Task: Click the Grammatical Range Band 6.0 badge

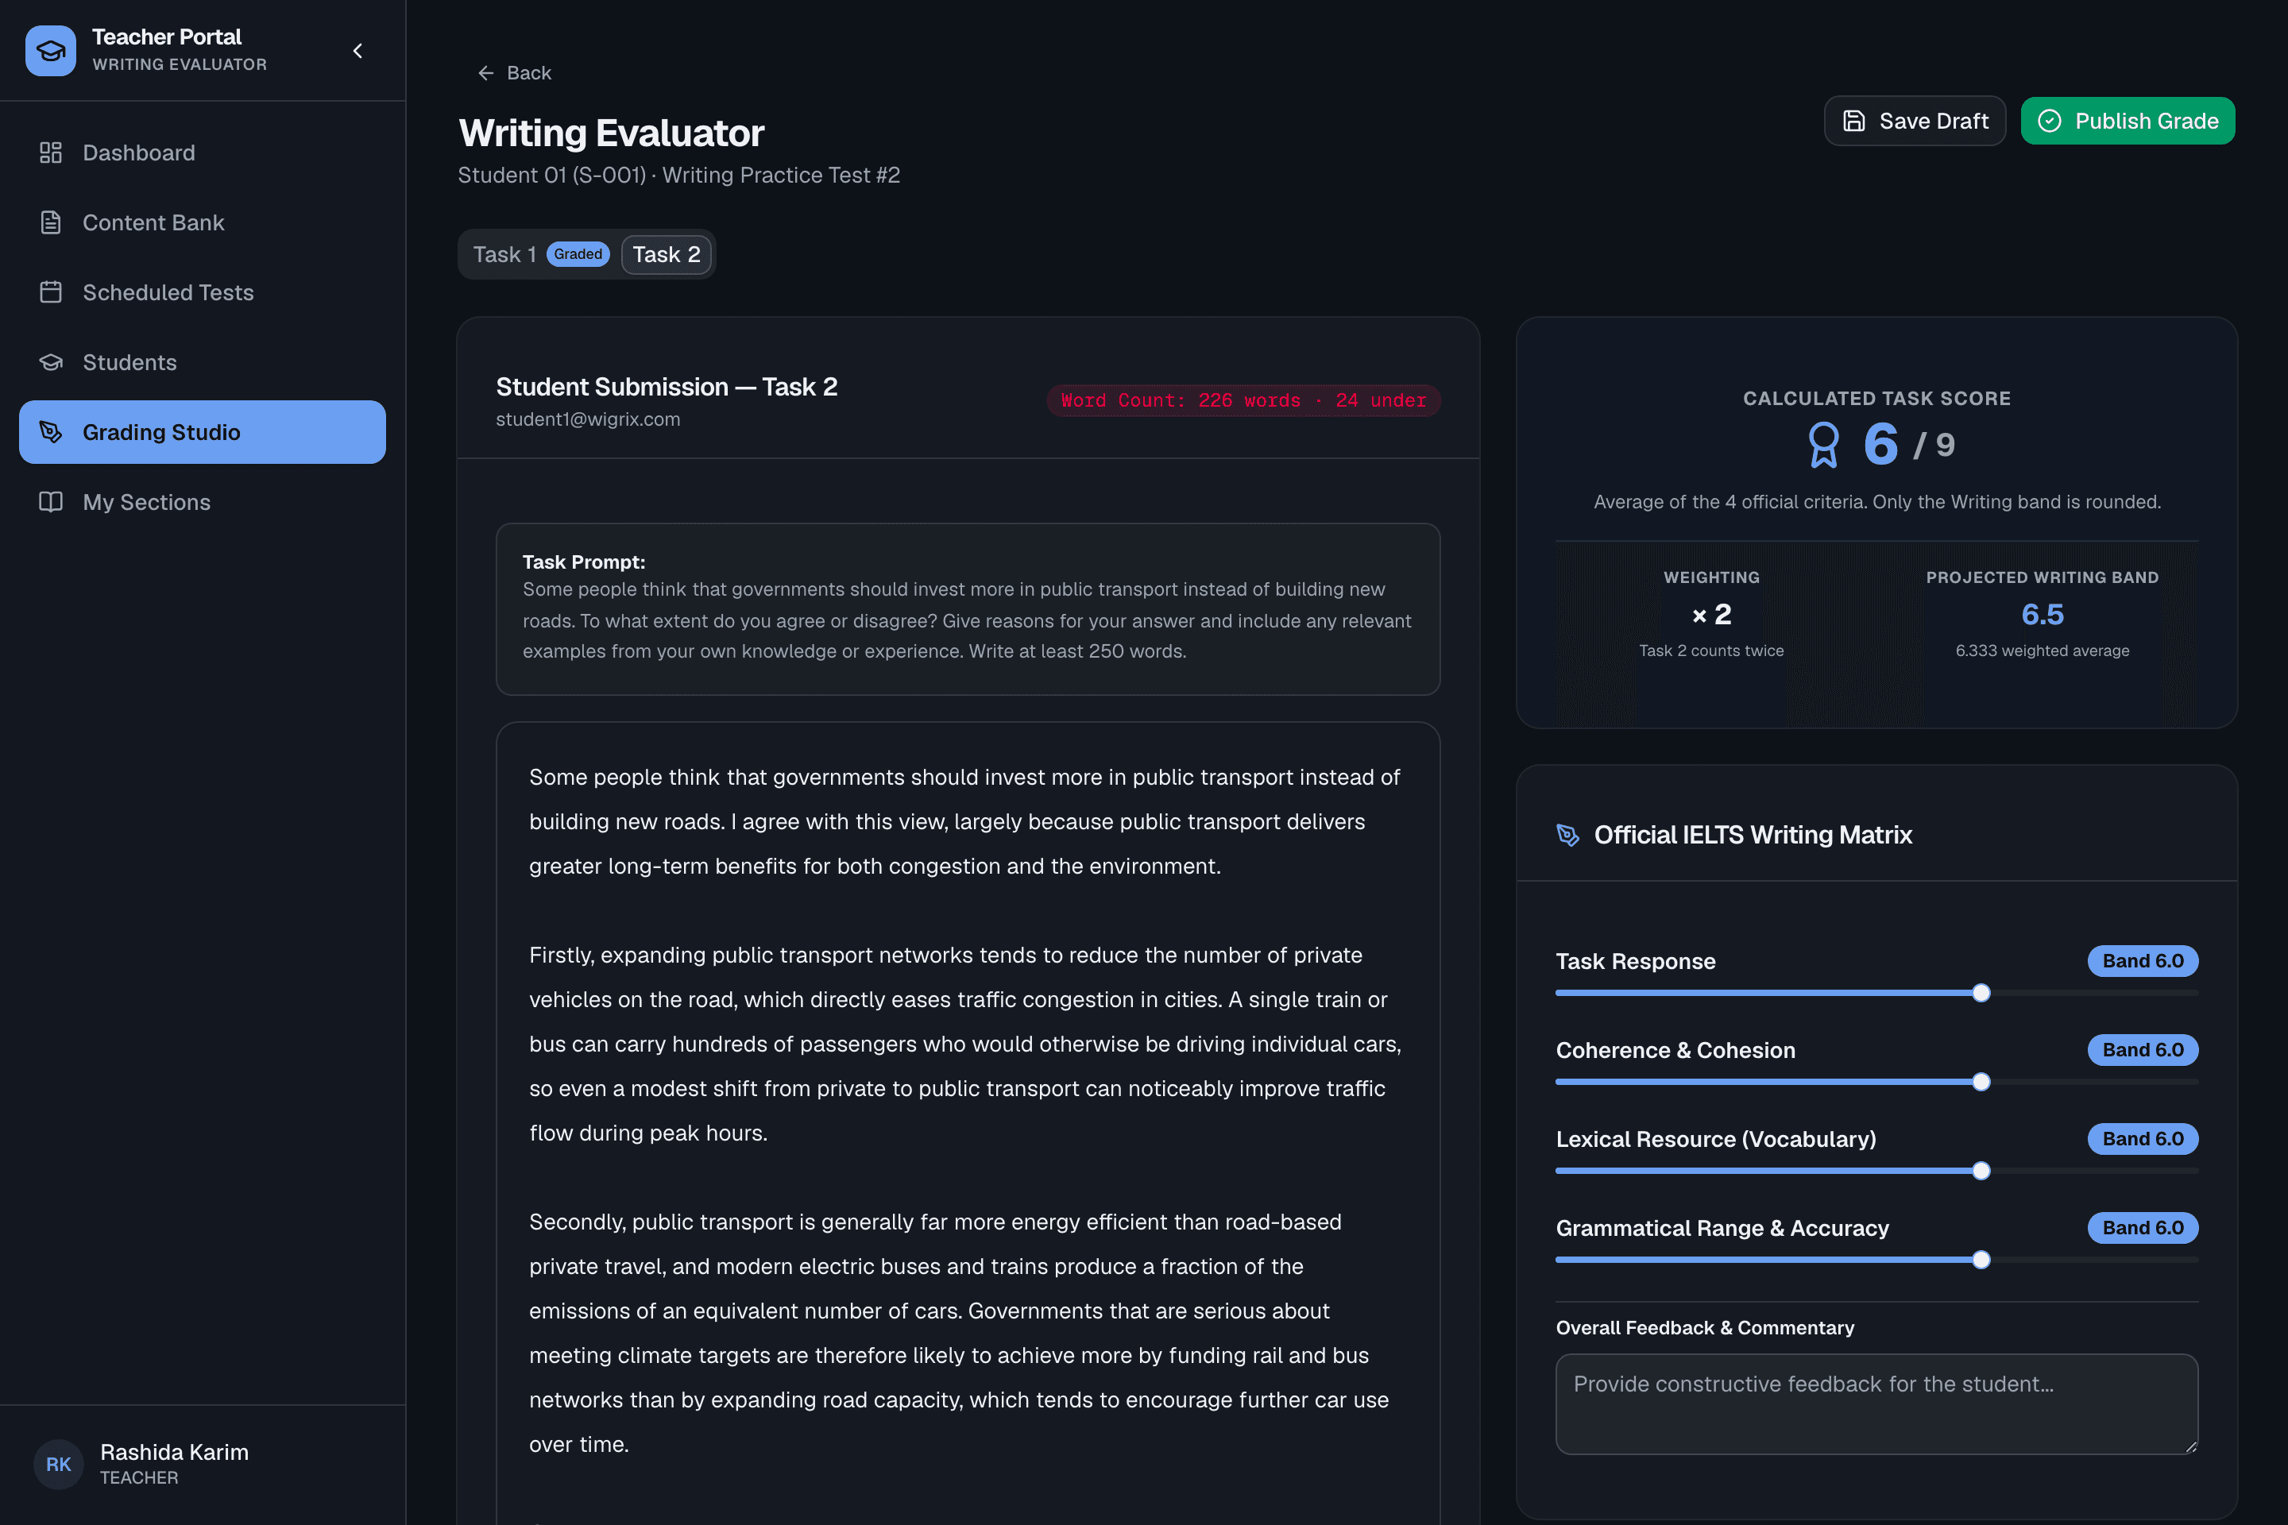Action: click(2142, 1227)
